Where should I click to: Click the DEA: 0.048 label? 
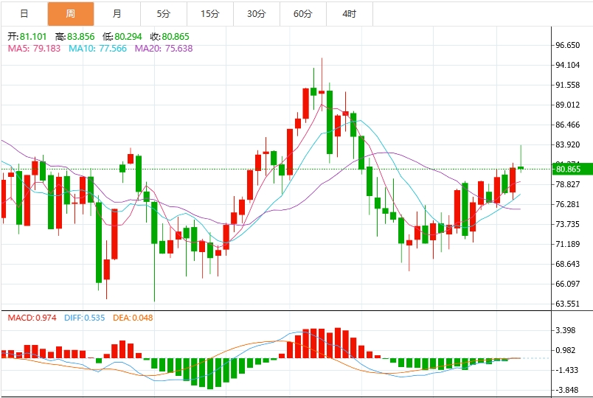(x=133, y=318)
